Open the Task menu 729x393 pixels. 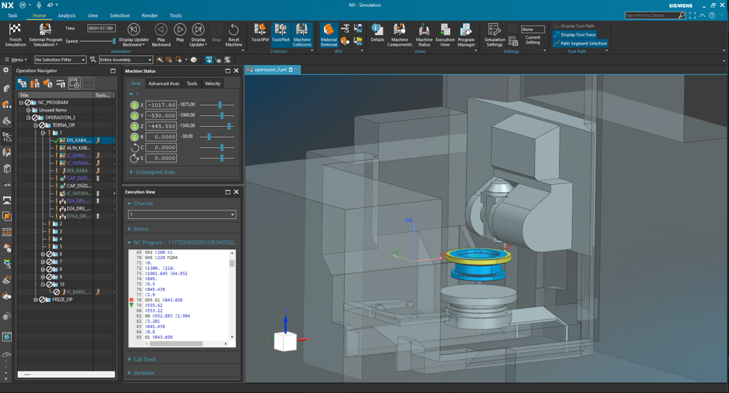[12, 15]
